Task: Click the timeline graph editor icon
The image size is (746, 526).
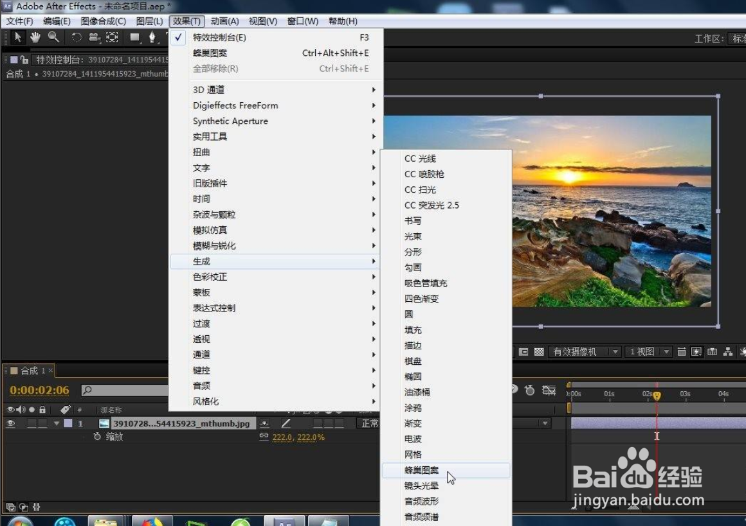Action: 549,390
